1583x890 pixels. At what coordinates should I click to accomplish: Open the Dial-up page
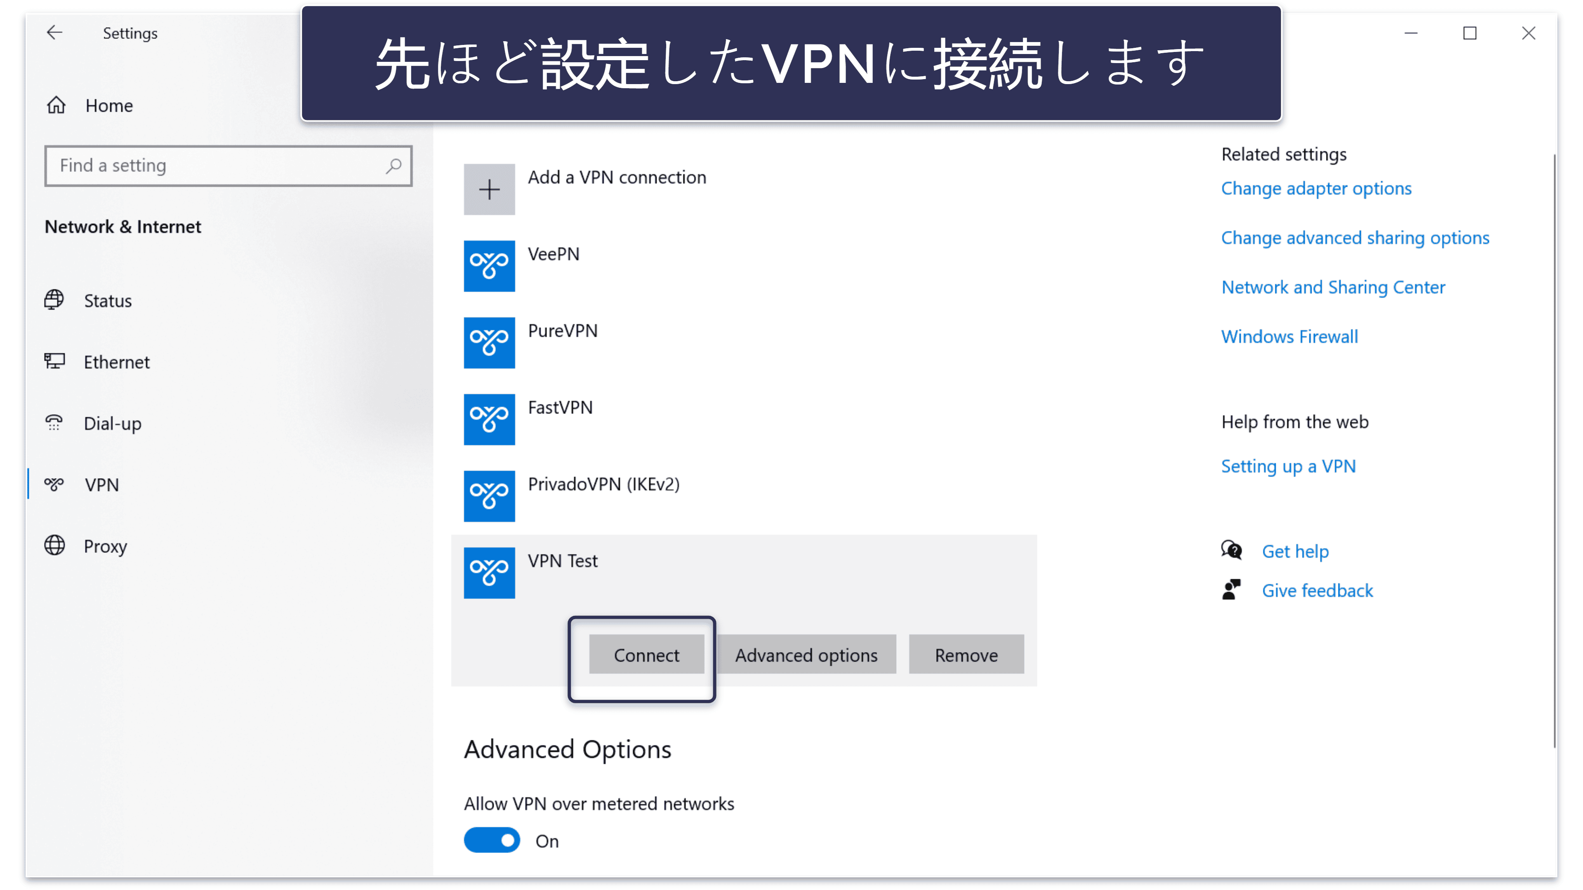pyautogui.click(x=113, y=424)
